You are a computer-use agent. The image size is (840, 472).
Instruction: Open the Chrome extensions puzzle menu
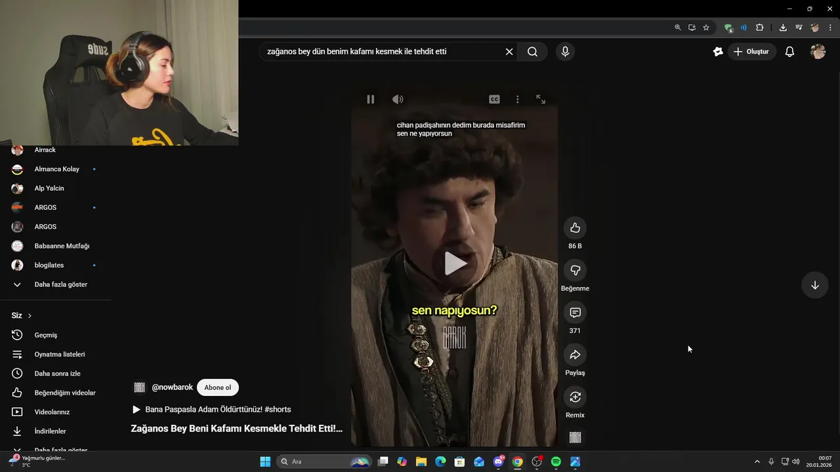(x=759, y=28)
